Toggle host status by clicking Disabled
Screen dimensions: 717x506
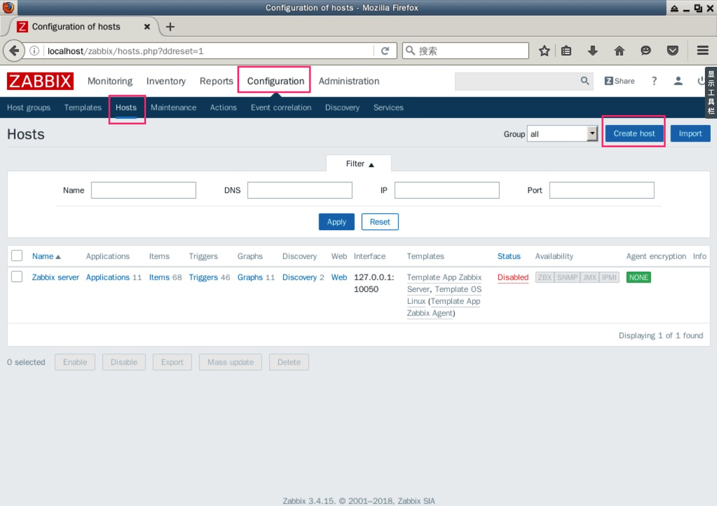coord(512,277)
